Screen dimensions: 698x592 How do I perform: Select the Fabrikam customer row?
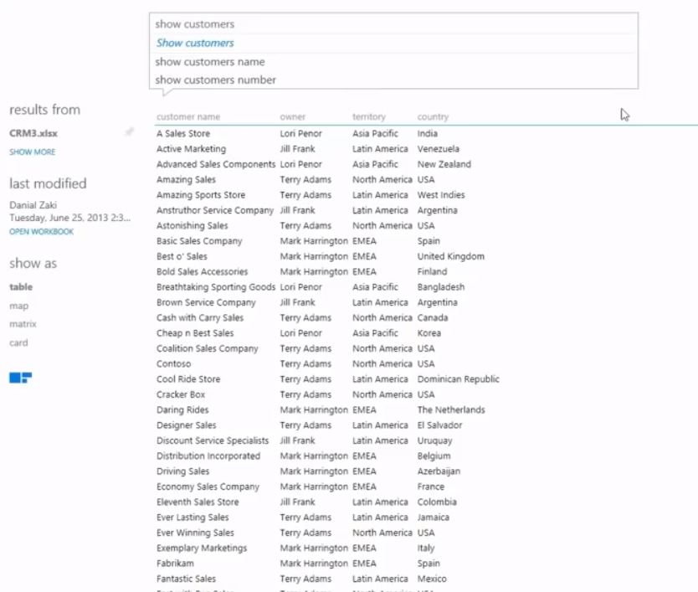(175, 564)
